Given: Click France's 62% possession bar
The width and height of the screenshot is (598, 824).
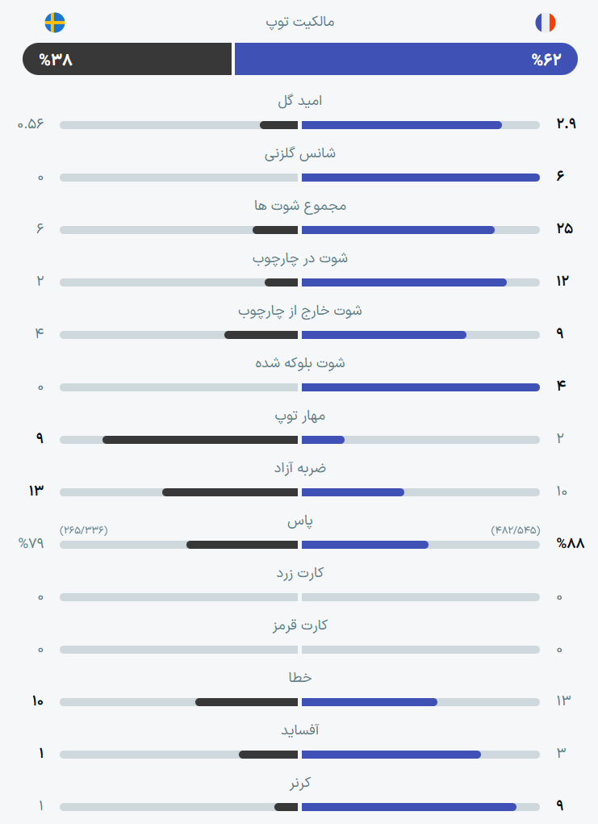Looking at the screenshot, I should pyautogui.click(x=406, y=59).
